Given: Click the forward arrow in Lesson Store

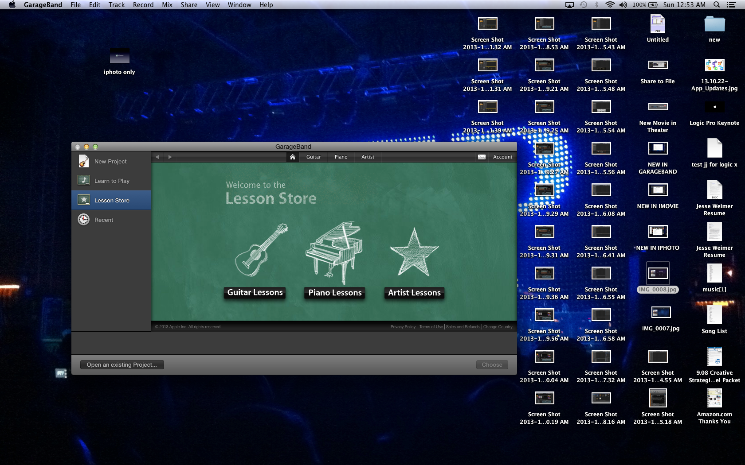Looking at the screenshot, I should point(170,157).
